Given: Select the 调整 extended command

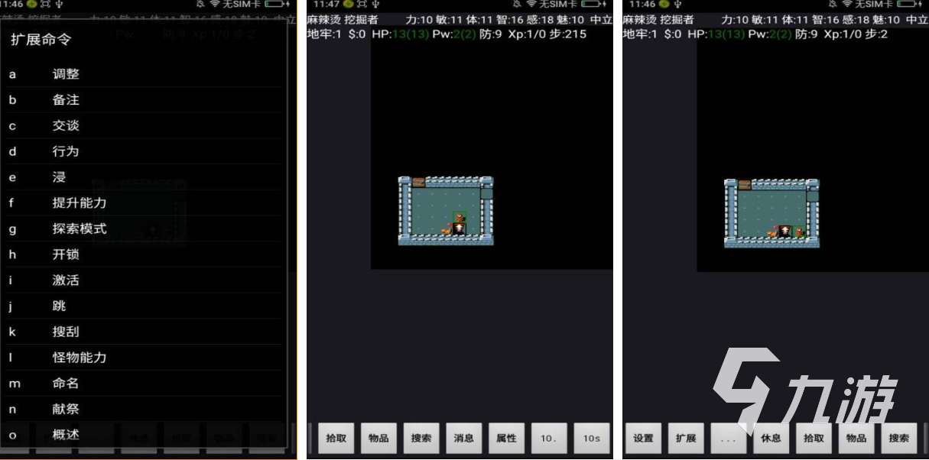Looking at the screenshot, I should [x=145, y=74].
